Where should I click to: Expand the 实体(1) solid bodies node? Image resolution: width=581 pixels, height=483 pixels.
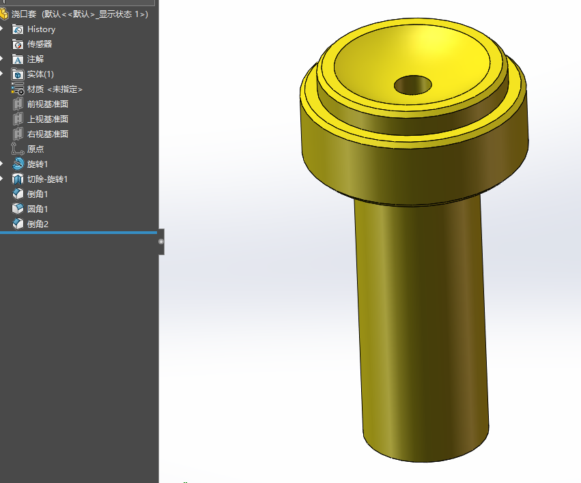[x=2, y=74]
